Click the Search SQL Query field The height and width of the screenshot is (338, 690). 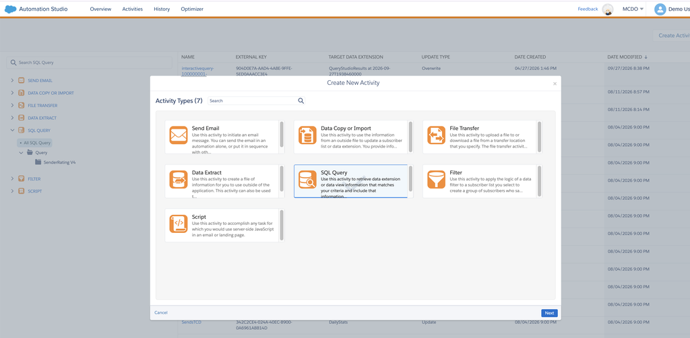point(90,63)
